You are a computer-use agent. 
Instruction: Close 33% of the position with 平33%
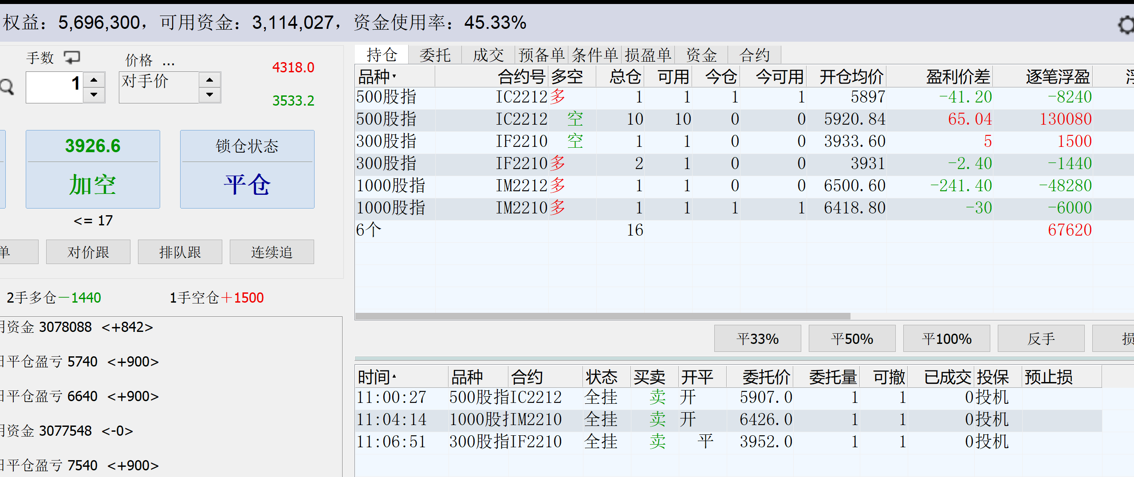coord(758,339)
